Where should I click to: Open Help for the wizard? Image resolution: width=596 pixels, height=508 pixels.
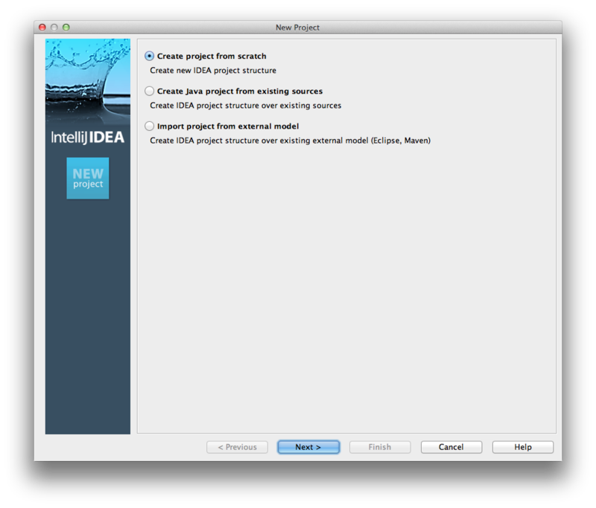pos(523,447)
